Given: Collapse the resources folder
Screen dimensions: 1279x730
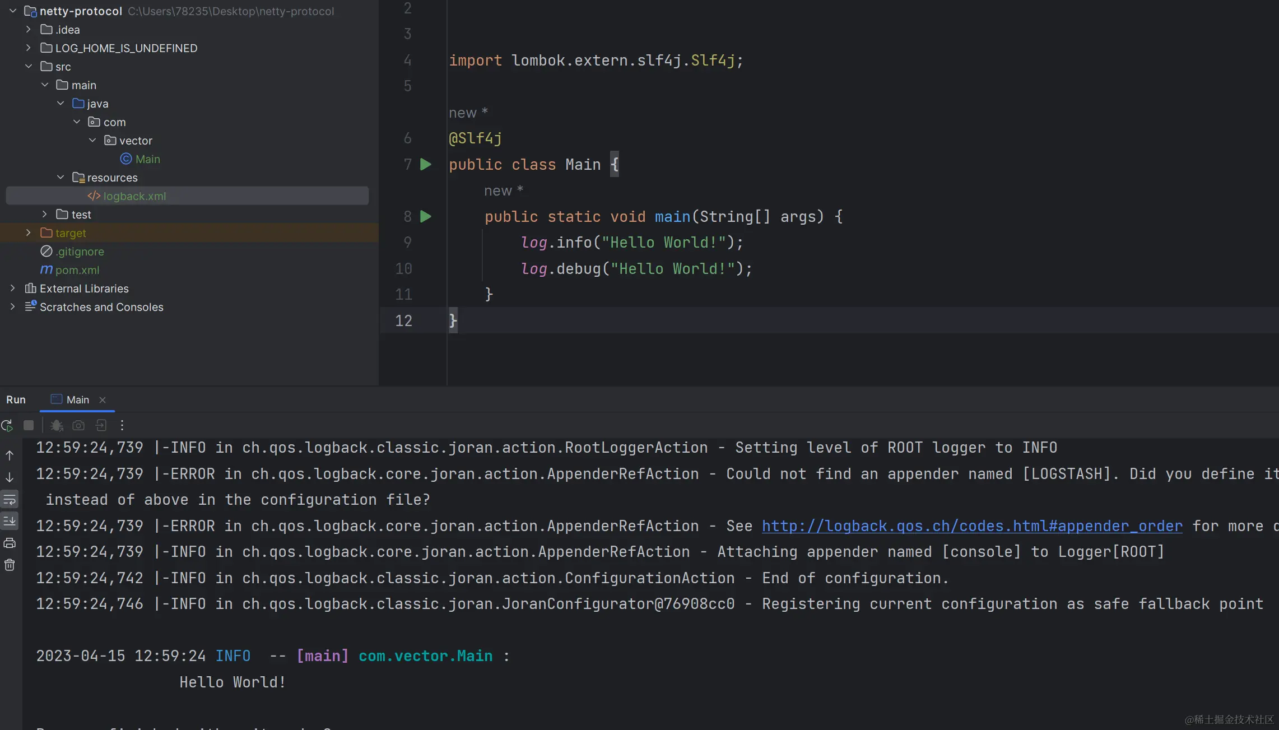Looking at the screenshot, I should point(61,178).
